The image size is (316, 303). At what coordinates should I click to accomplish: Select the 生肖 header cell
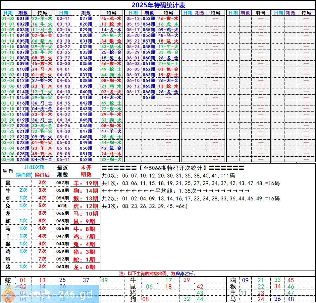pyautogui.click(x=8, y=171)
